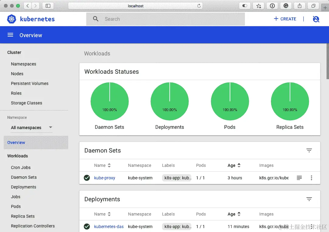Focus the Search input field

(165, 19)
